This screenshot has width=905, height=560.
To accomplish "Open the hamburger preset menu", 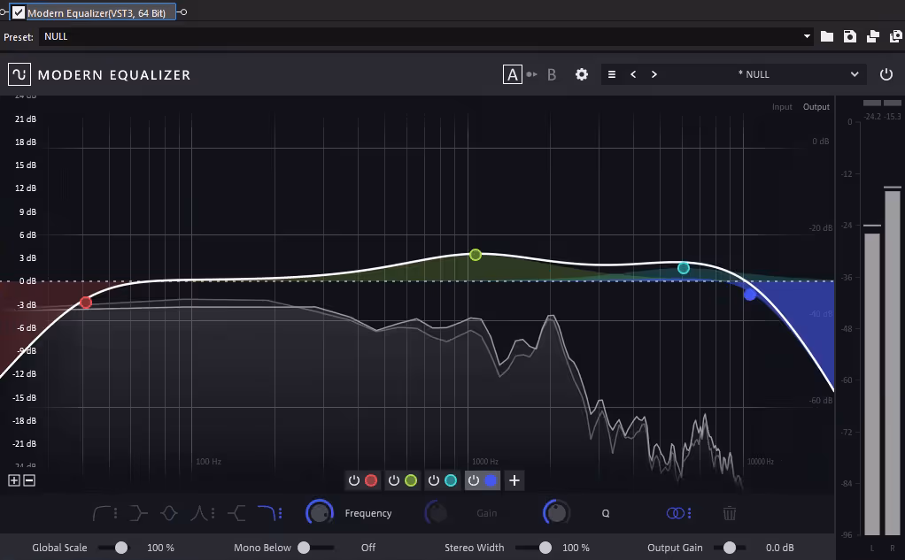I will [x=612, y=74].
